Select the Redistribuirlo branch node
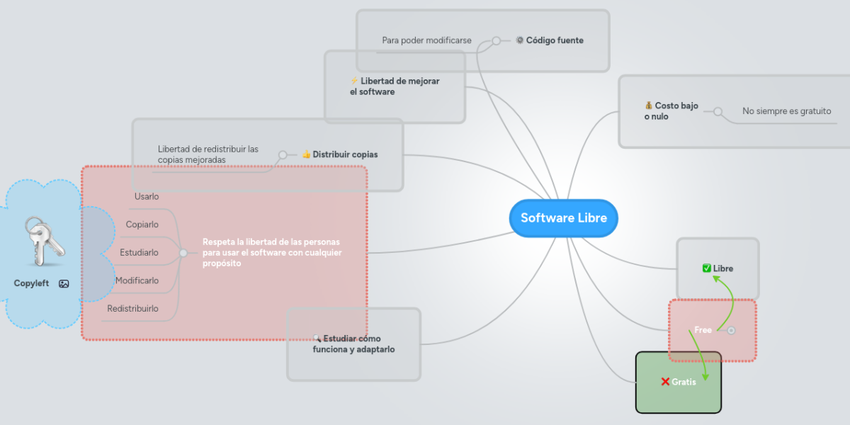Screen dimensions: 850x425 coord(131,308)
